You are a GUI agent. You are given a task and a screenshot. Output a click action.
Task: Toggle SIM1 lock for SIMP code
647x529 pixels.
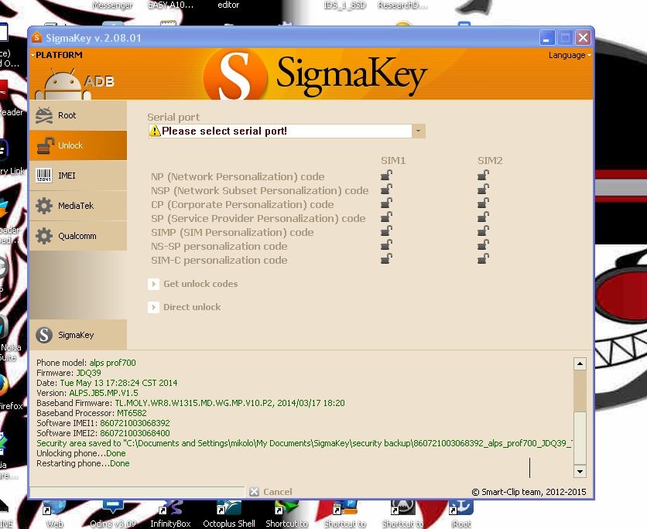(x=386, y=231)
